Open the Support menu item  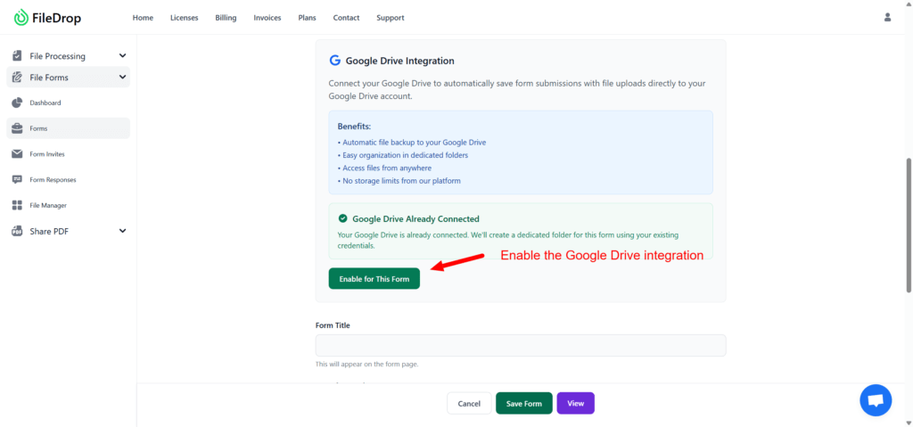[x=391, y=18]
